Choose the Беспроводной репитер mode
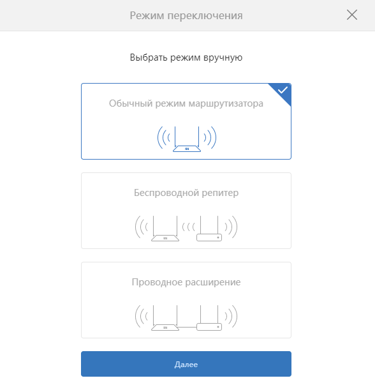Image resolution: width=375 pixels, height=392 pixels. tap(186, 211)
